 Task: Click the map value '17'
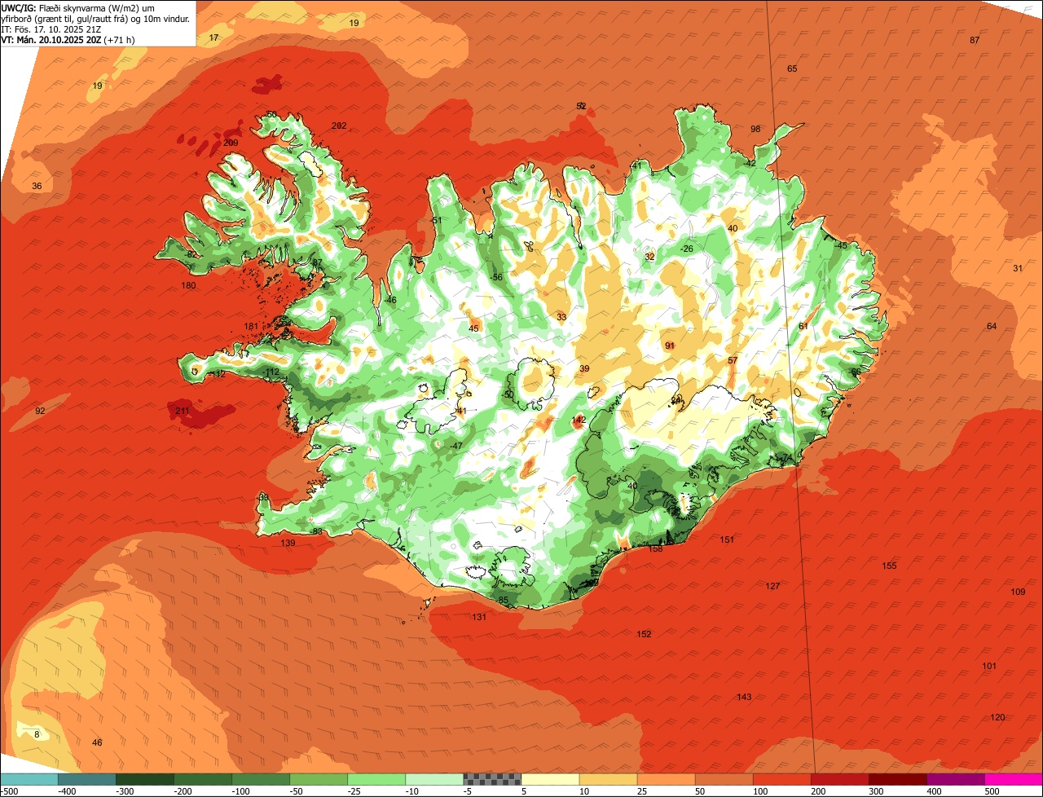(x=213, y=38)
